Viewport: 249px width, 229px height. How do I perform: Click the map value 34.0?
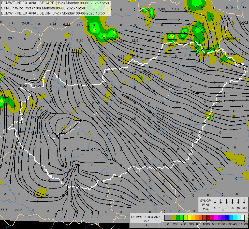pos(10,69)
